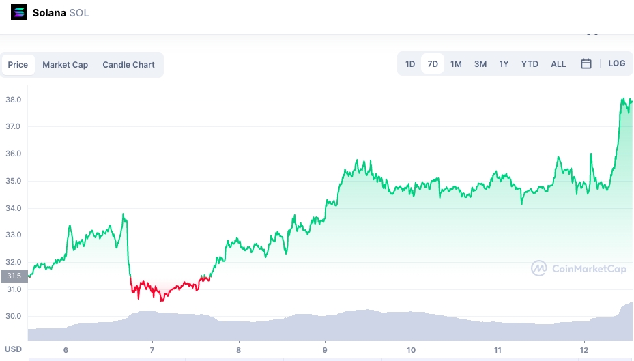Open the calendar date range picker

click(586, 64)
